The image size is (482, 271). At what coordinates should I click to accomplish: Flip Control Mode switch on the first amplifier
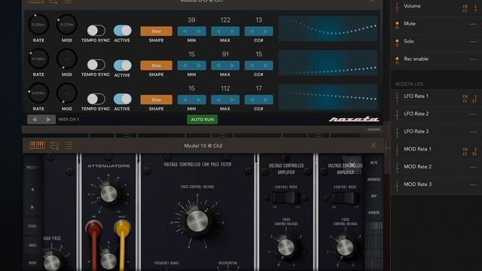pos(286,198)
